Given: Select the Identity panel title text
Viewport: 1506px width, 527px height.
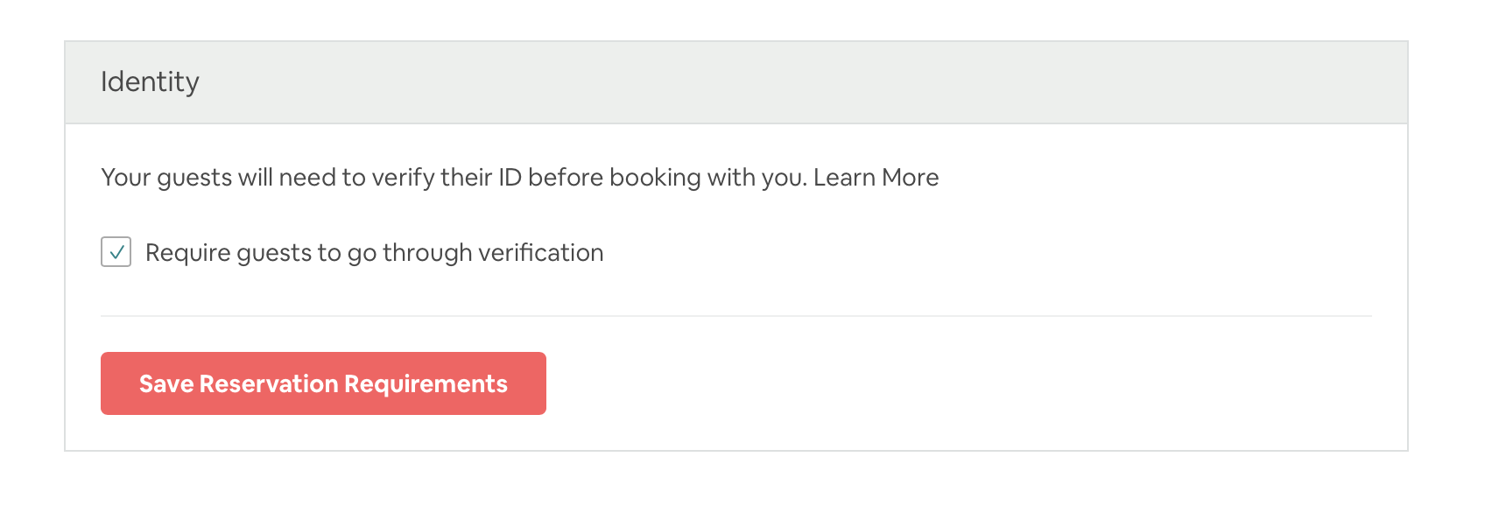Looking at the screenshot, I should click(150, 82).
